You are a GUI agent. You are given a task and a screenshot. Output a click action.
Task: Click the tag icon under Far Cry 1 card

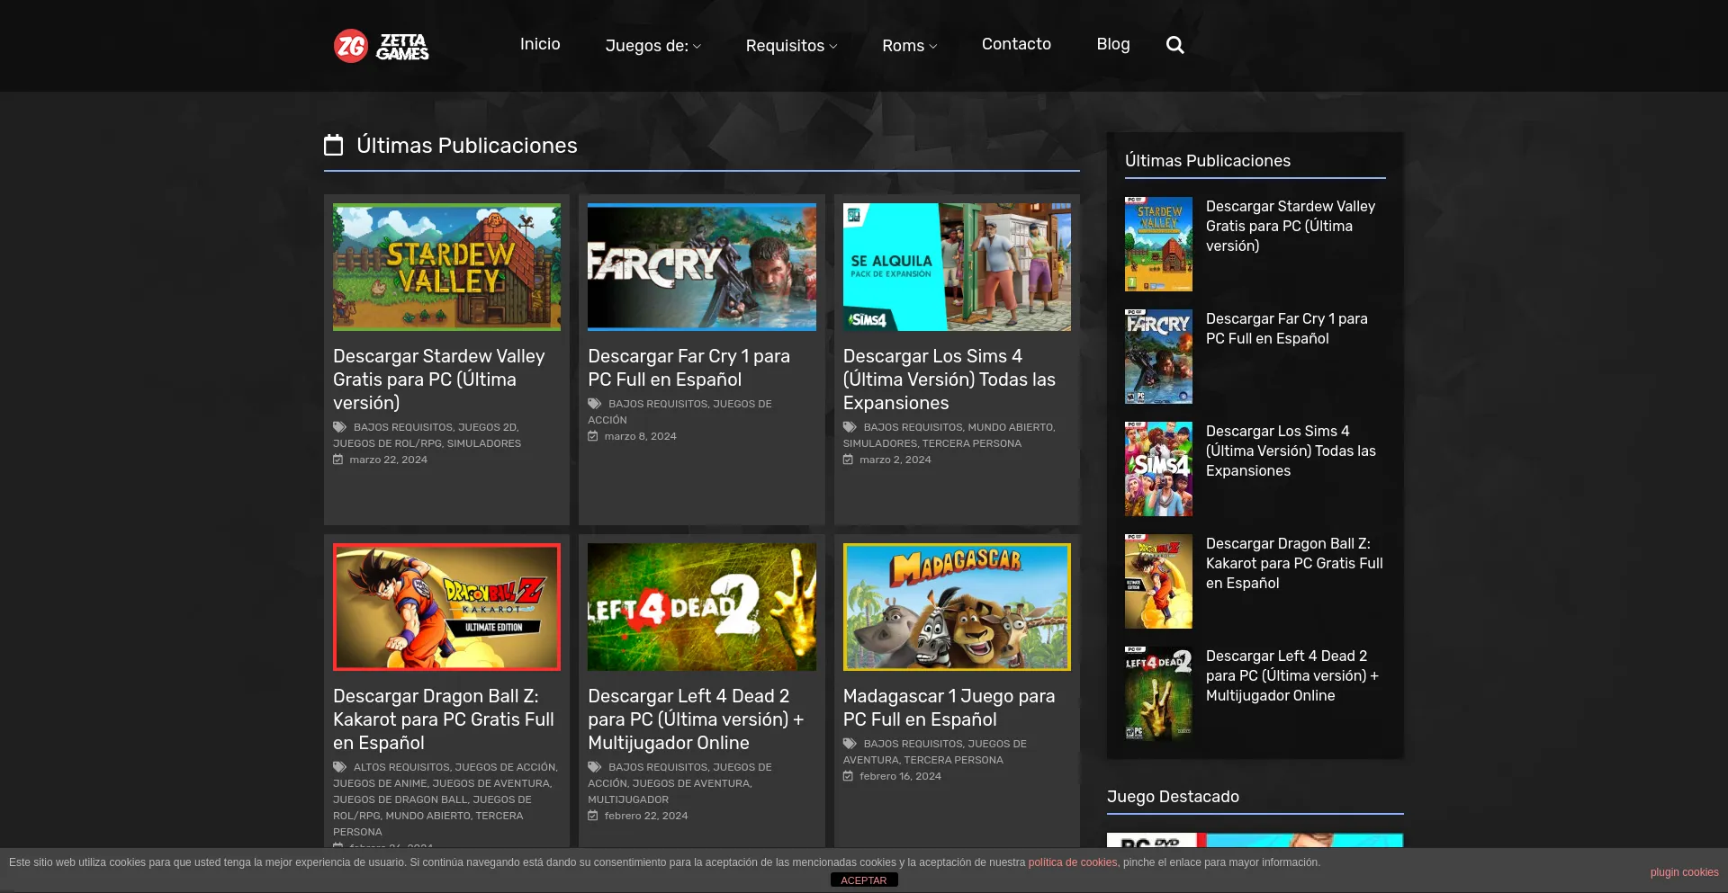(595, 404)
